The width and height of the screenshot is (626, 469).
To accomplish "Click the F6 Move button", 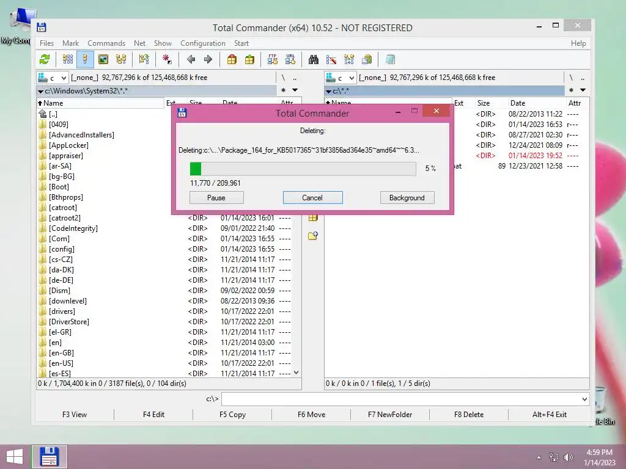I will pyautogui.click(x=311, y=415).
